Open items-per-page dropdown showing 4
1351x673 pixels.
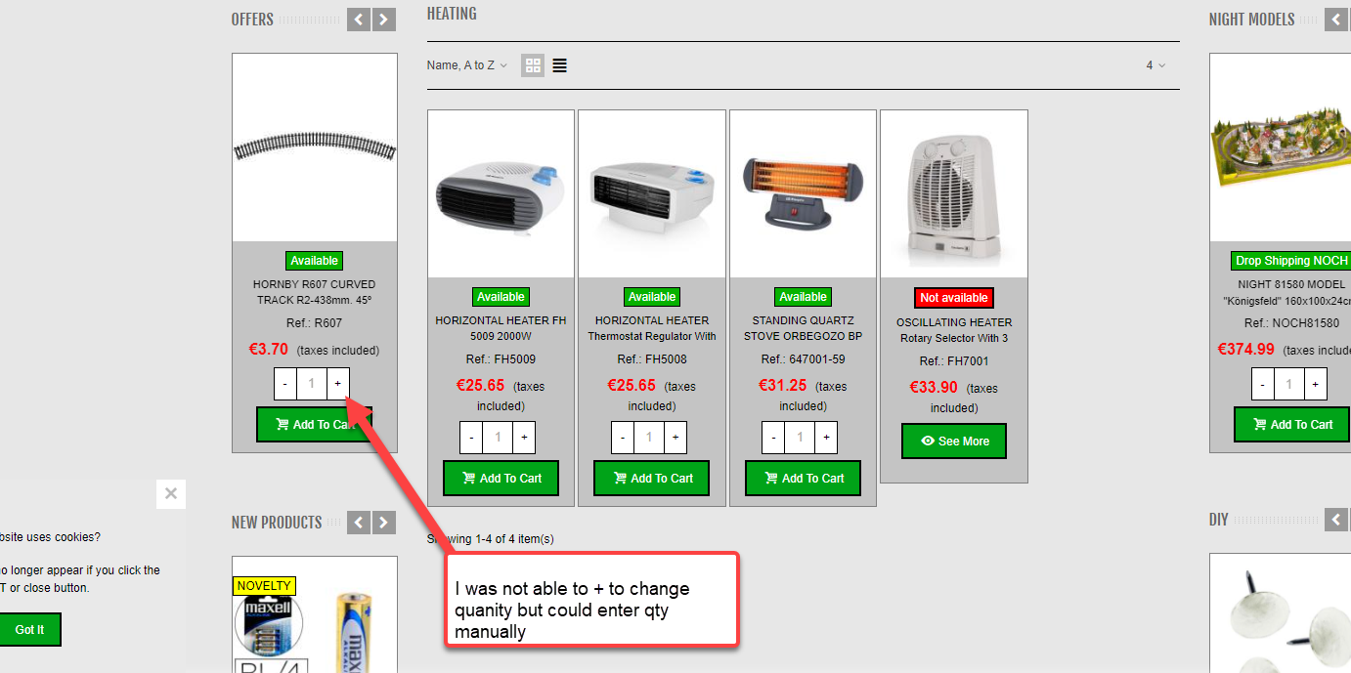[x=1155, y=65]
